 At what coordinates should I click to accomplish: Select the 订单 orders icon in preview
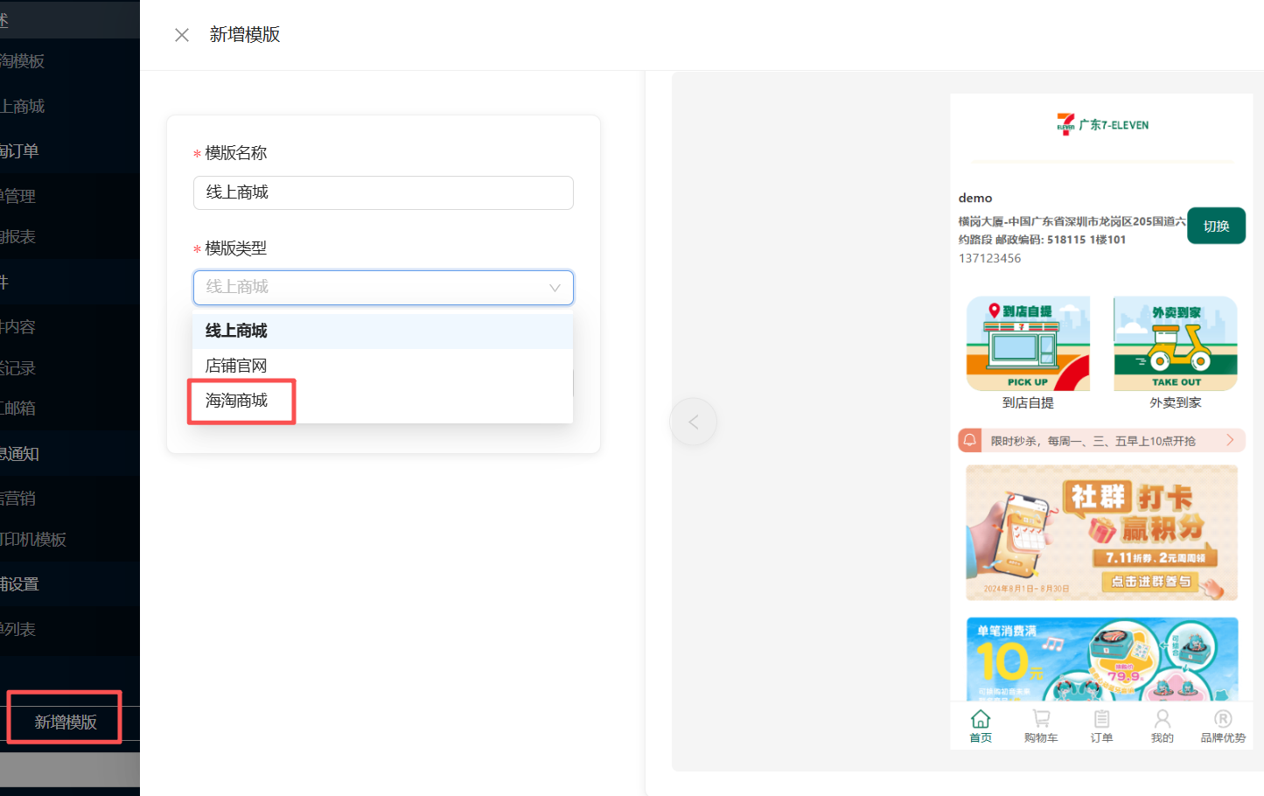tap(1101, 719)
